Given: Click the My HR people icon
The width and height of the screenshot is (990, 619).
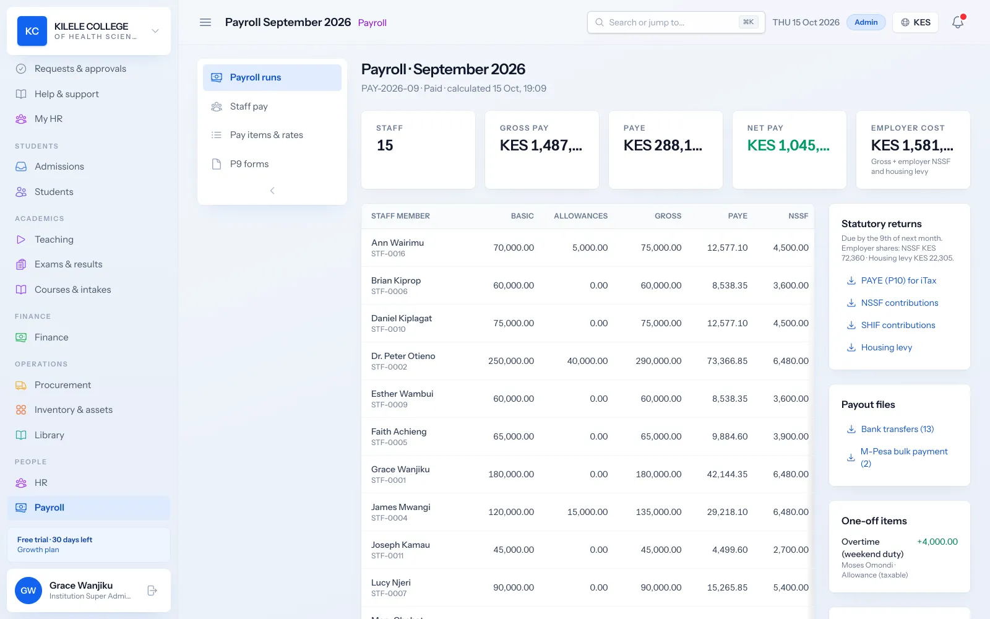Looking at the screenshot, I should click(21, 119).
